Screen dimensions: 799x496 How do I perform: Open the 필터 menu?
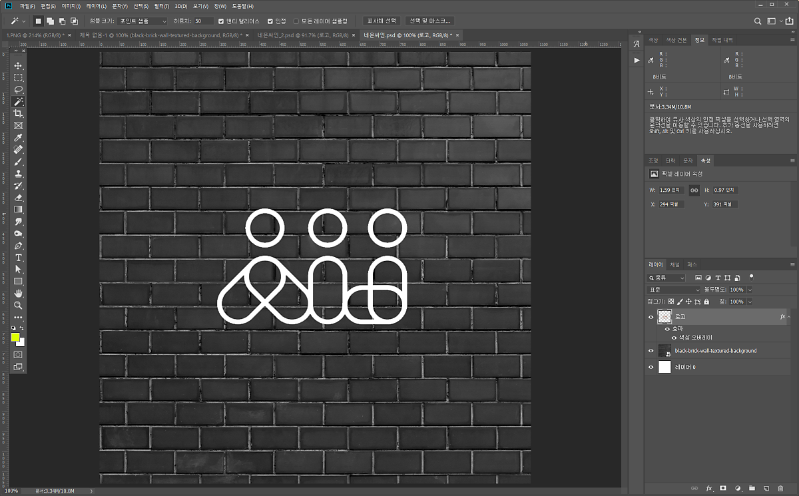coord(161,6)
